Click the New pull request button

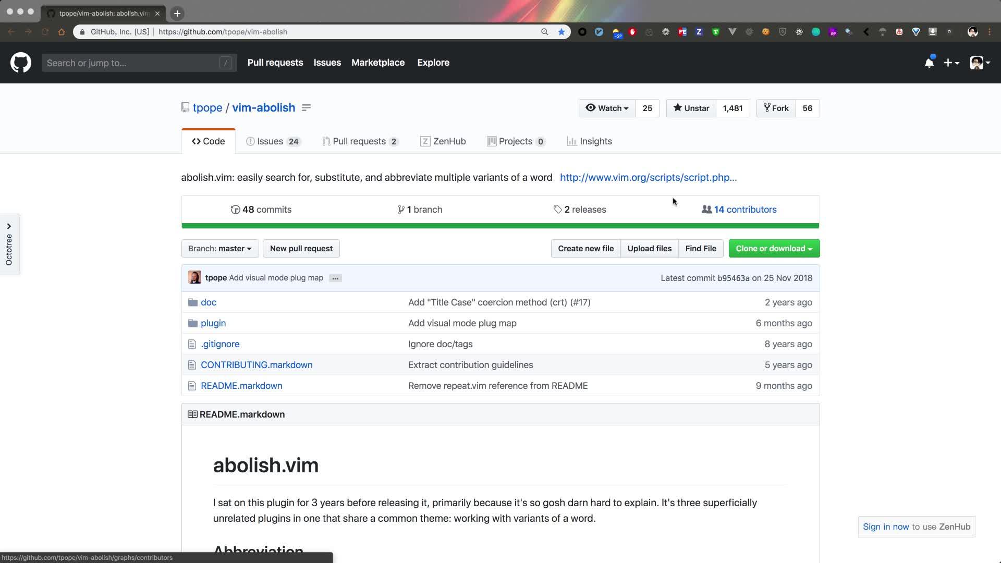coord(301,249)
